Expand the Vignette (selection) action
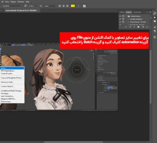 [x=128, y=19]
